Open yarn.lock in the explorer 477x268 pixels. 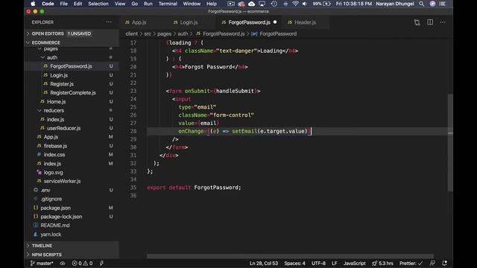click(x=51, y=234)
